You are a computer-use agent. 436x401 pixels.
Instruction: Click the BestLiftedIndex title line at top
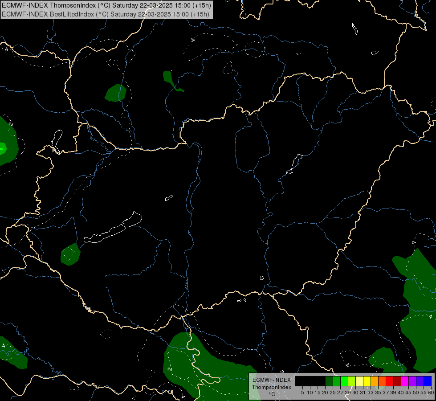[x=106, y=14]
